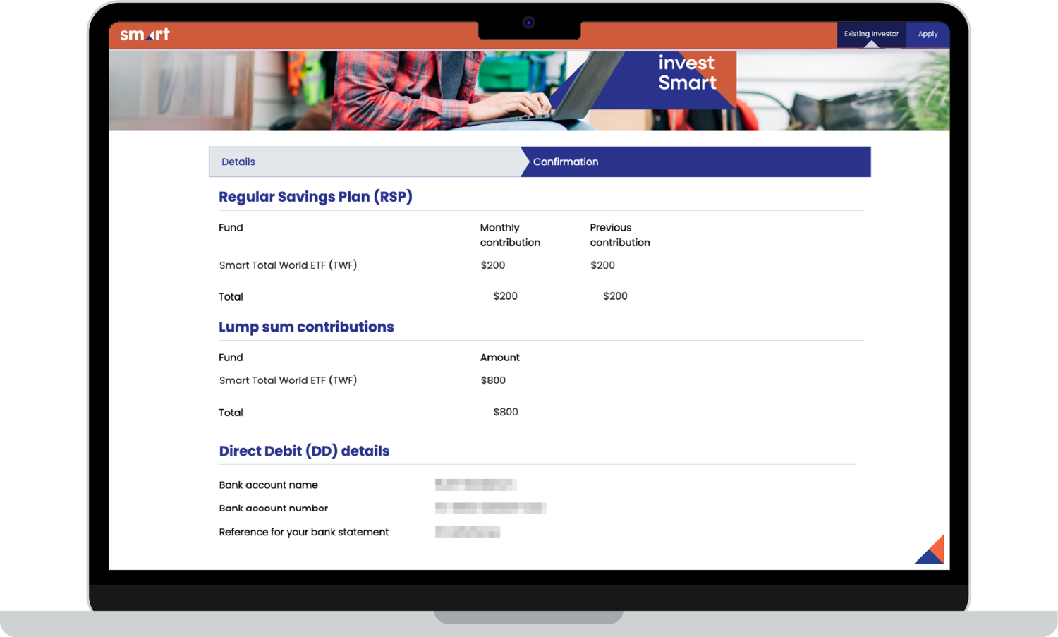Screen dimensions: 1058x637
Task: Click the invest Smart banner logo
Action: click(x=687, y=73)
